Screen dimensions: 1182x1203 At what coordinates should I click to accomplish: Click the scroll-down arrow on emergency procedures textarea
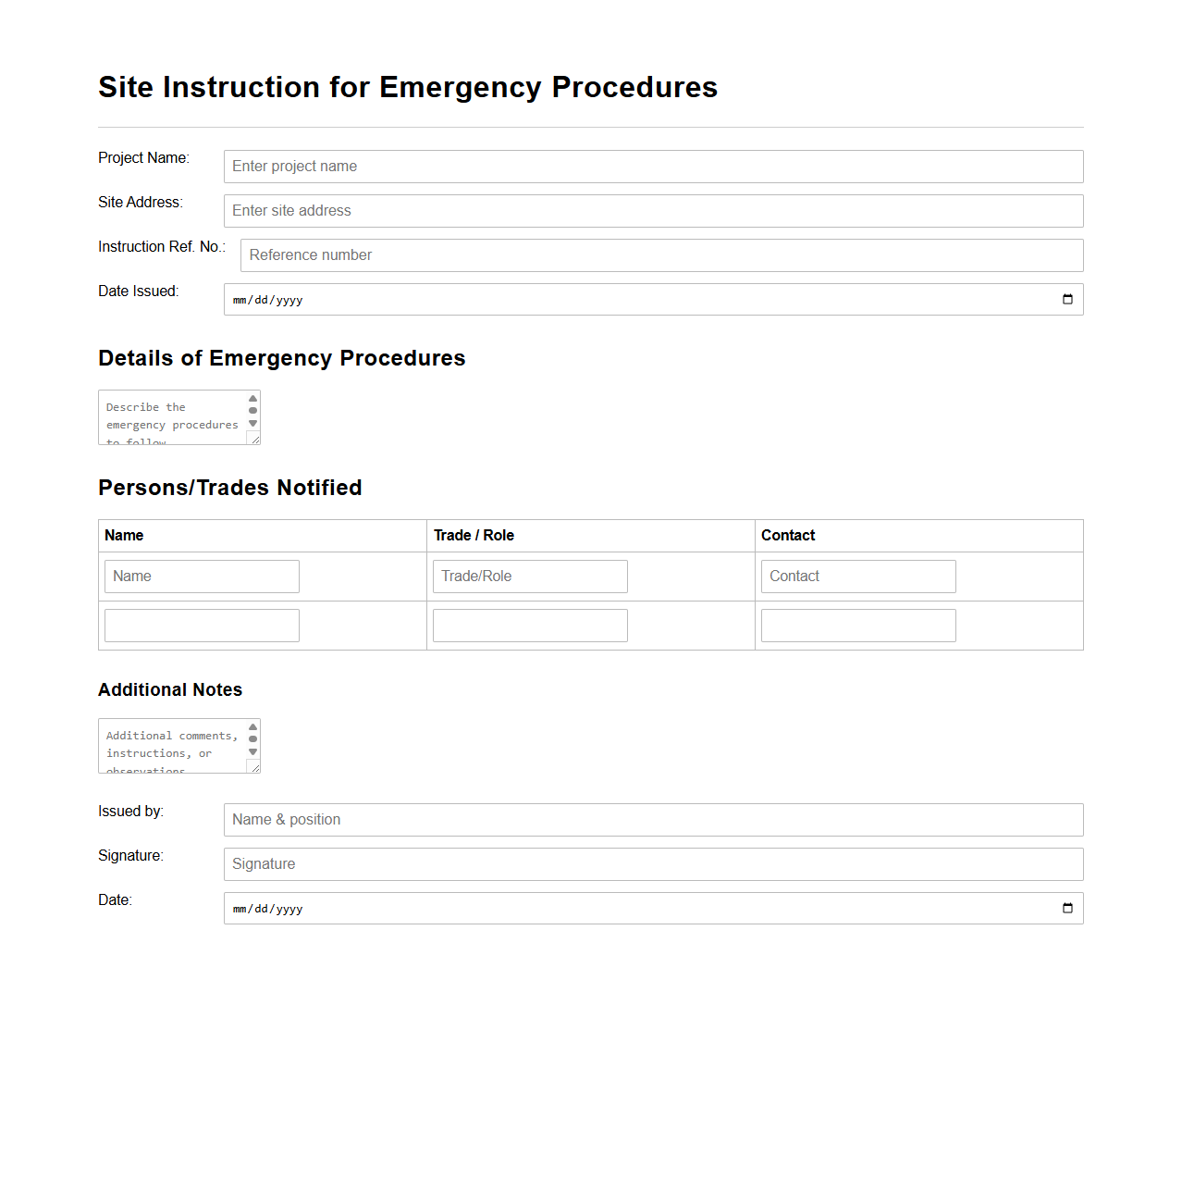pos(252,423)
